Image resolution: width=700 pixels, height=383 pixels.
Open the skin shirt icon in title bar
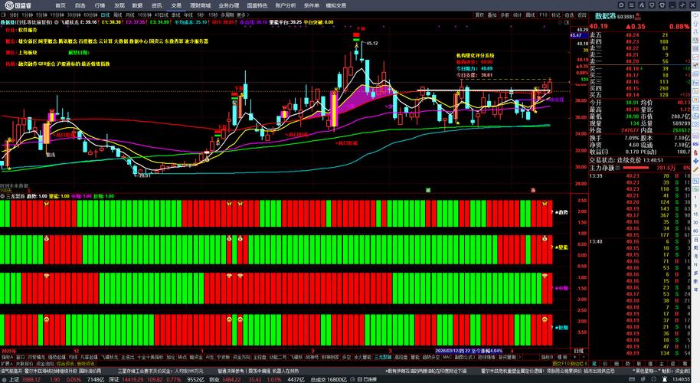click(x=662, y=5)
